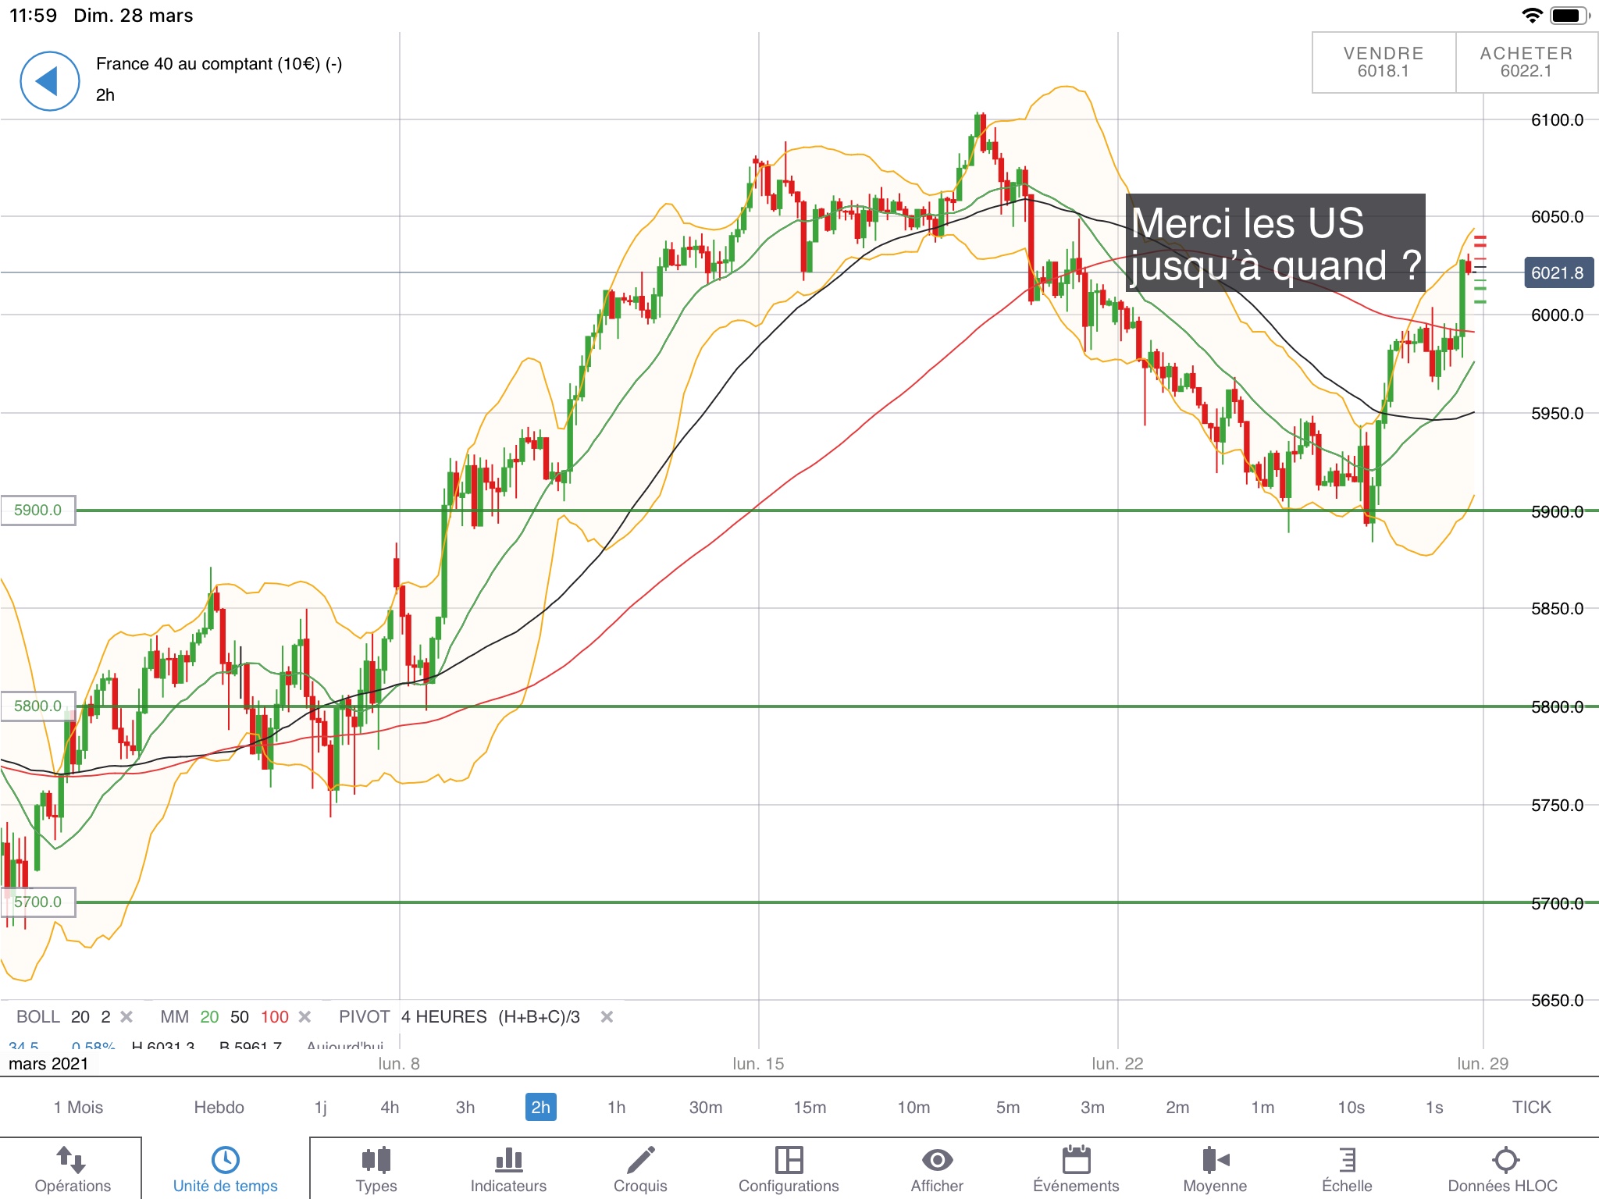Open the Configurations layout icon
Image resolution: width=1599 pixels, height=1199 pixels.
789,1161
